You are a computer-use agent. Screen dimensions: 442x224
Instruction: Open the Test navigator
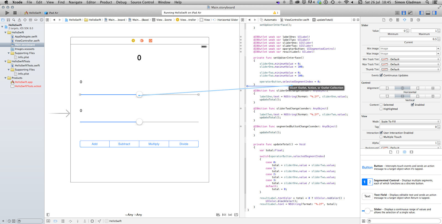(25, 20)
